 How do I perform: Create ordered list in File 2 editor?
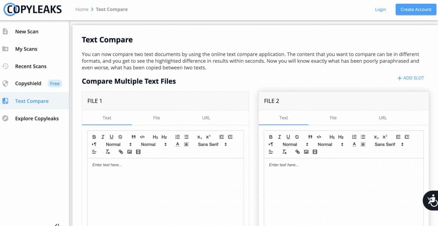pos(354,137)
